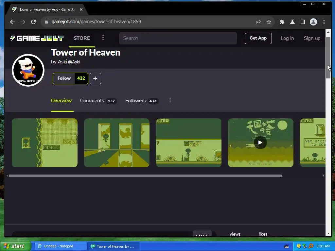The image size is (335, 251).
Task: Open the first screenshot with doorway
Action: pyautogui.click(x=44, y=143)
